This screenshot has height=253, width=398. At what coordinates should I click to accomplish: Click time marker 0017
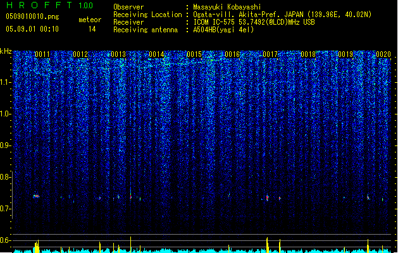[x=270, y=54]
